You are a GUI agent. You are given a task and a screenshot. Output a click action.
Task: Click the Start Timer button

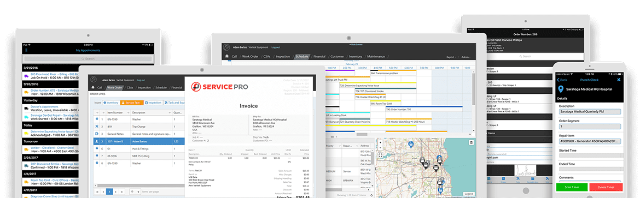[572, 188]
